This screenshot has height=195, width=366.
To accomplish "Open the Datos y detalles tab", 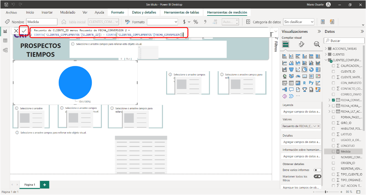I will (144, 12).
